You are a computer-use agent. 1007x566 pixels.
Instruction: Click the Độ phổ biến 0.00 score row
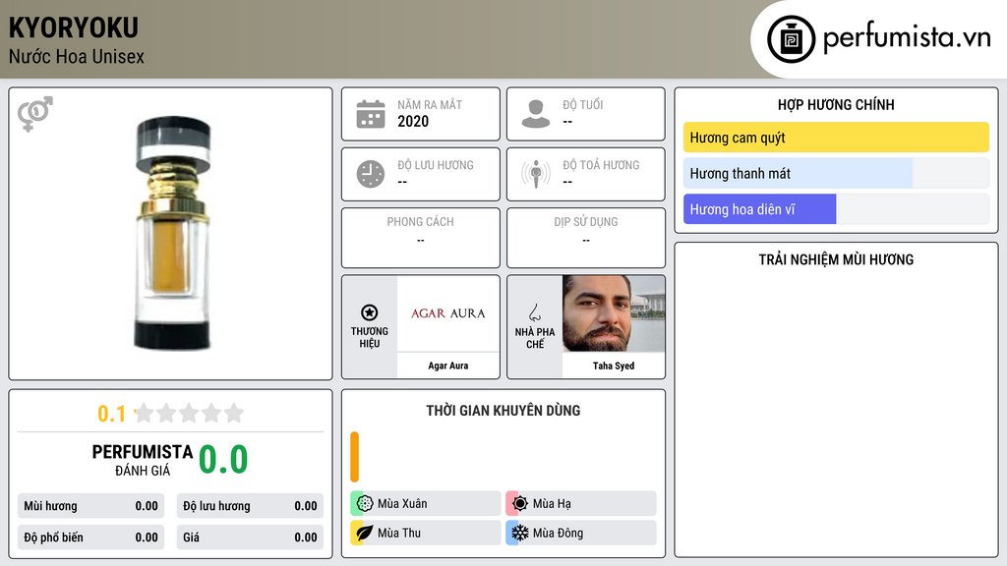click(x=90, y=538)
